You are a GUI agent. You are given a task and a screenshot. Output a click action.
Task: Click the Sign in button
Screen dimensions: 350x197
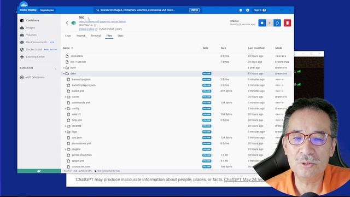pos(260,10)
